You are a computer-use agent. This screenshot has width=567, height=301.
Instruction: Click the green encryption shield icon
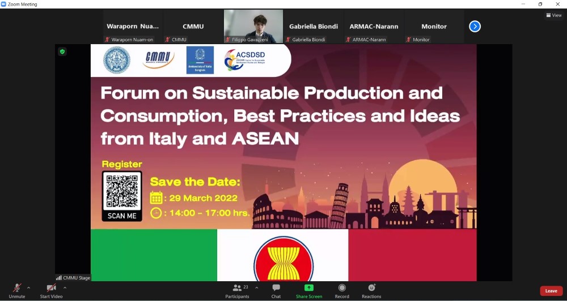click(62, 51)
